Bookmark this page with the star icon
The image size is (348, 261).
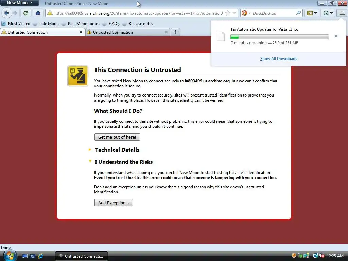(228, 13)
